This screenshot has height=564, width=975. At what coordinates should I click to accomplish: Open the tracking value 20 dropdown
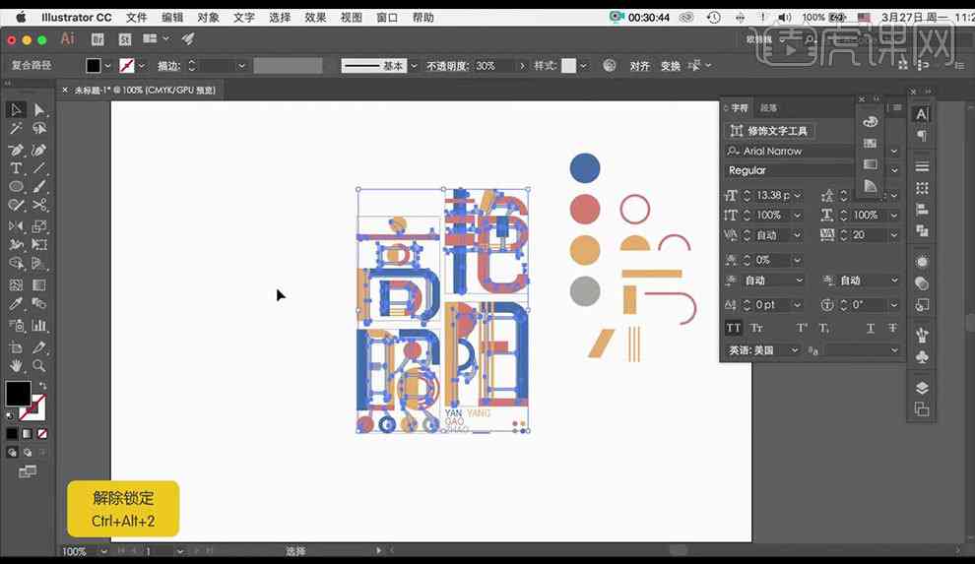894,235
